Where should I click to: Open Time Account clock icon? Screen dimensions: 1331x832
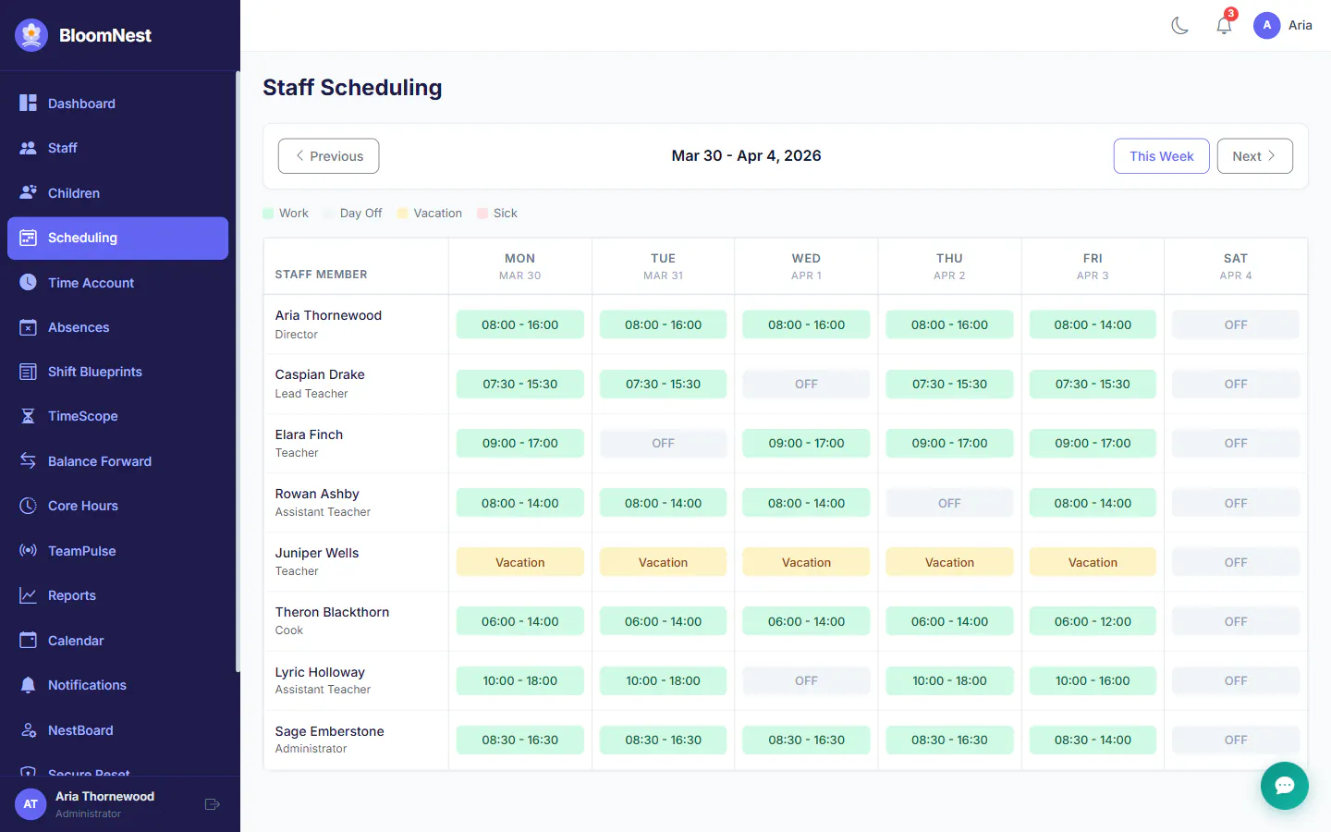point(29,282)
